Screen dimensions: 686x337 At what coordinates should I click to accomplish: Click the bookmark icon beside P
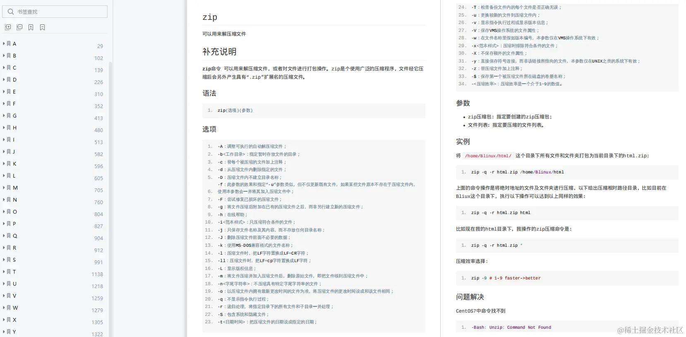9,224
